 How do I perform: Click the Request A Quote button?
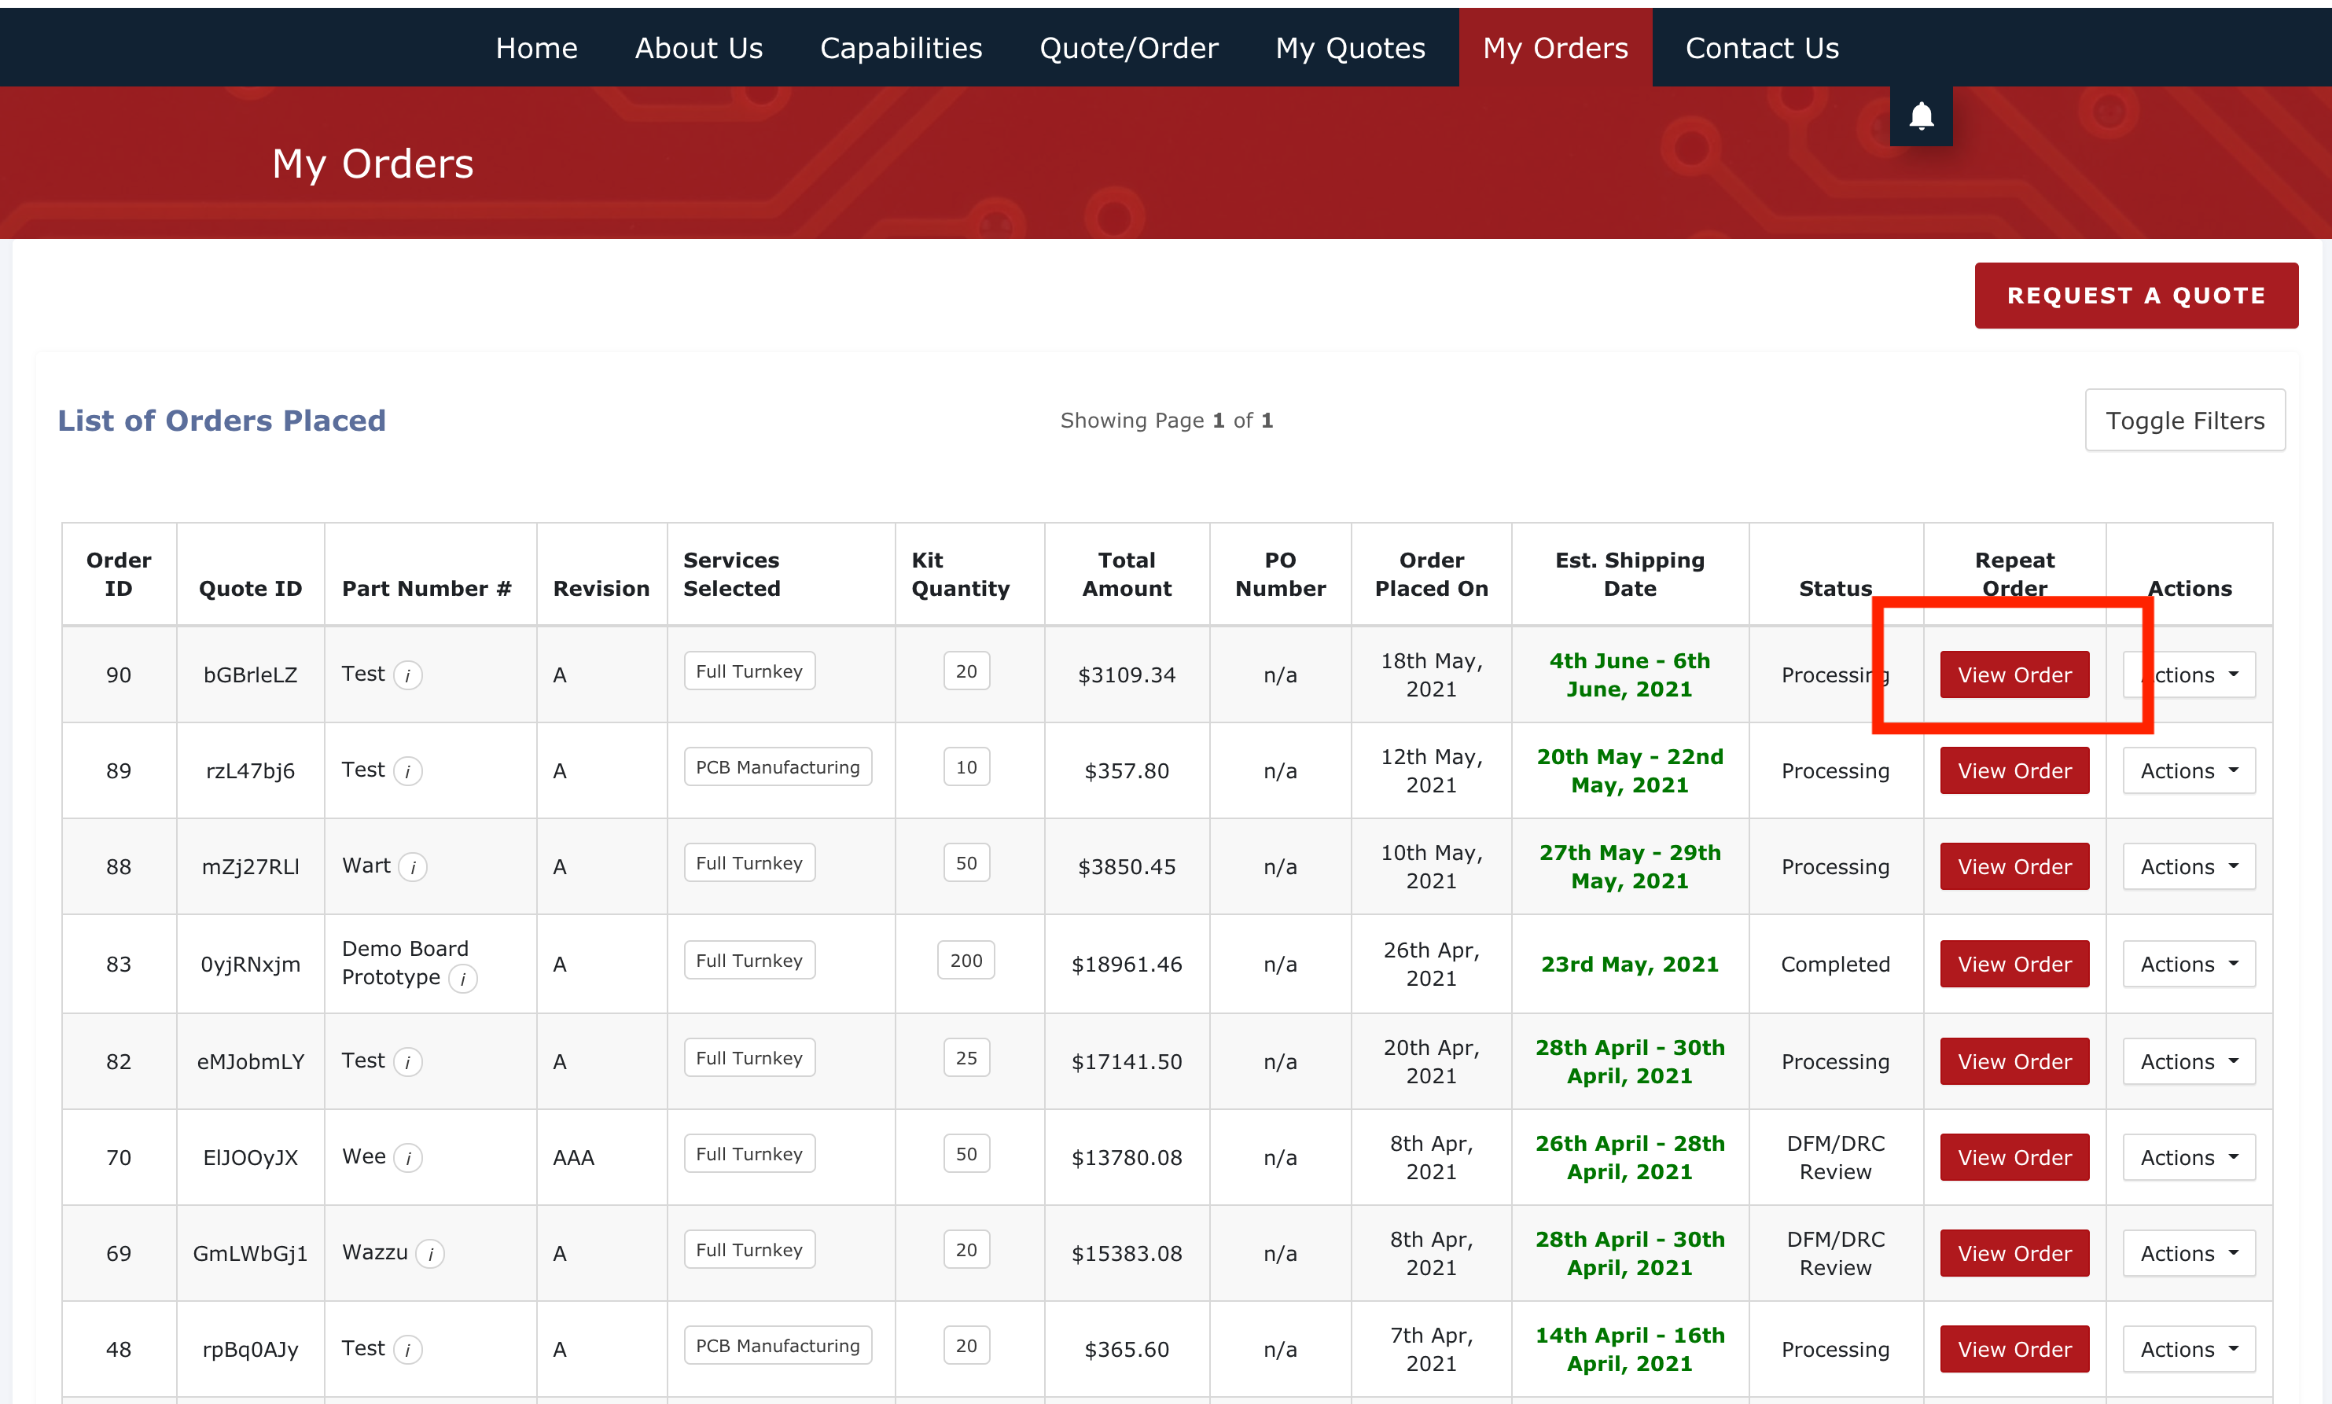pos(2136,295)
